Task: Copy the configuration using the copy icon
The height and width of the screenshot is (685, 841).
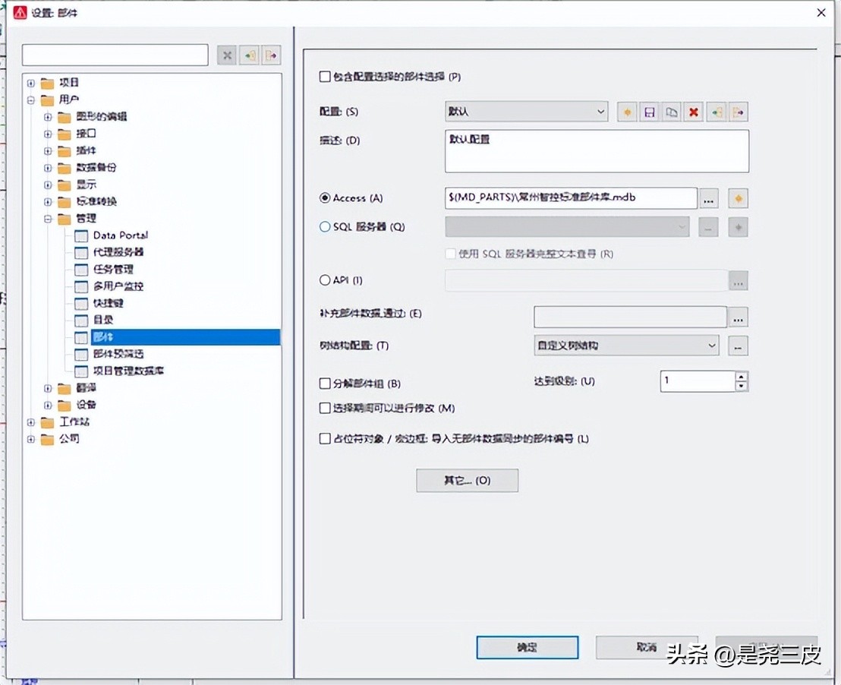Action: click(x=672, y=112)
